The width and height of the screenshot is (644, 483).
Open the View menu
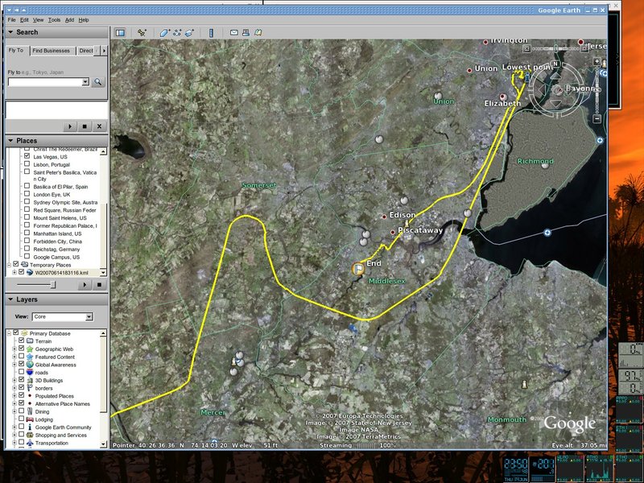(38, 19)
